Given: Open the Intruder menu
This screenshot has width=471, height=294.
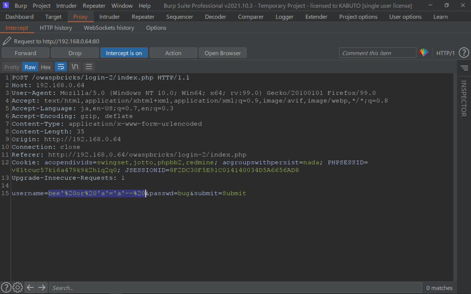Looking at the screenshot, I should pos(67,5).
